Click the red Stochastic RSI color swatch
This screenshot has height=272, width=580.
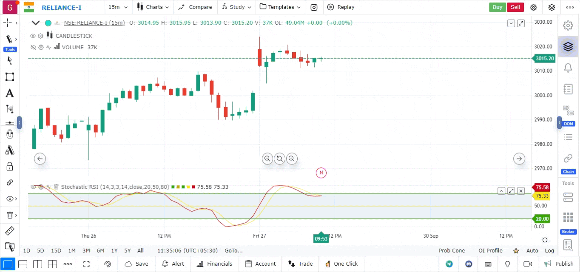(193, 187)
